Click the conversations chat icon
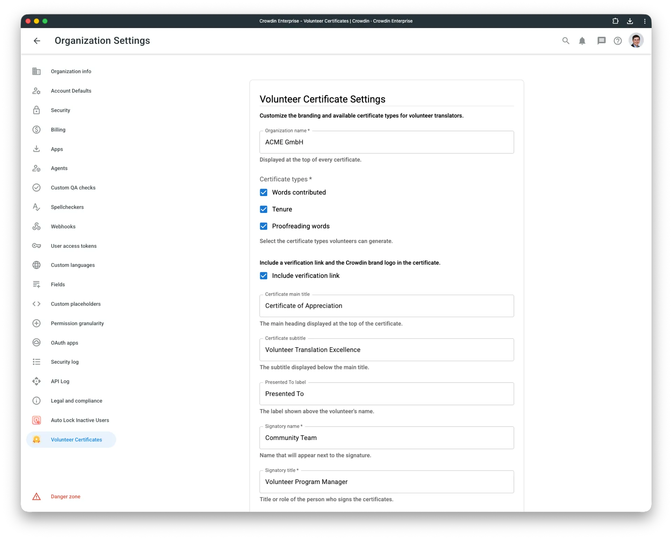Viewport: 672px width, 539px height. point(601,41)
